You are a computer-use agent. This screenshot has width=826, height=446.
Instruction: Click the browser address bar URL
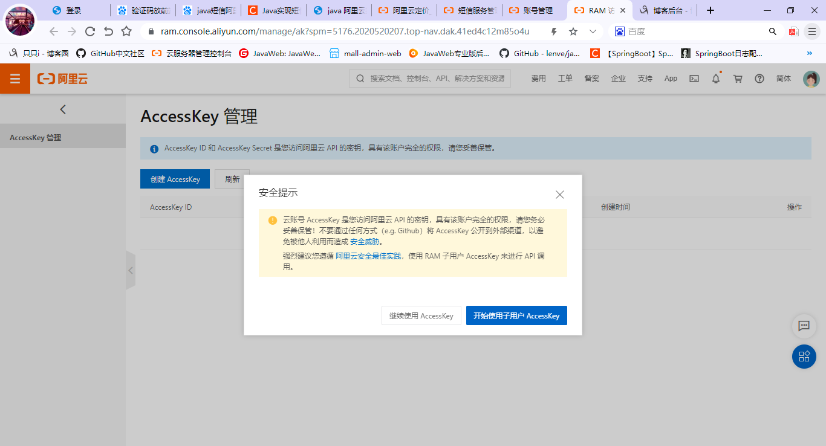tap(345, 31)
